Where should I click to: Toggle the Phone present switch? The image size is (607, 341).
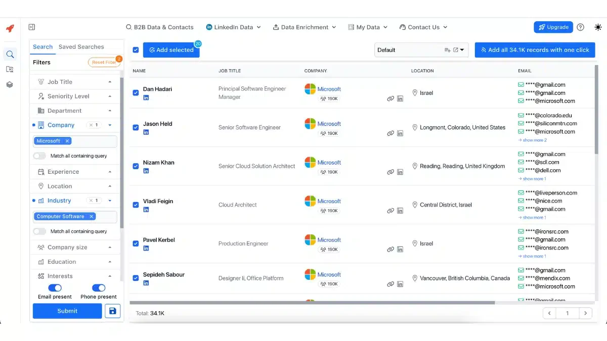click(99, 287)
